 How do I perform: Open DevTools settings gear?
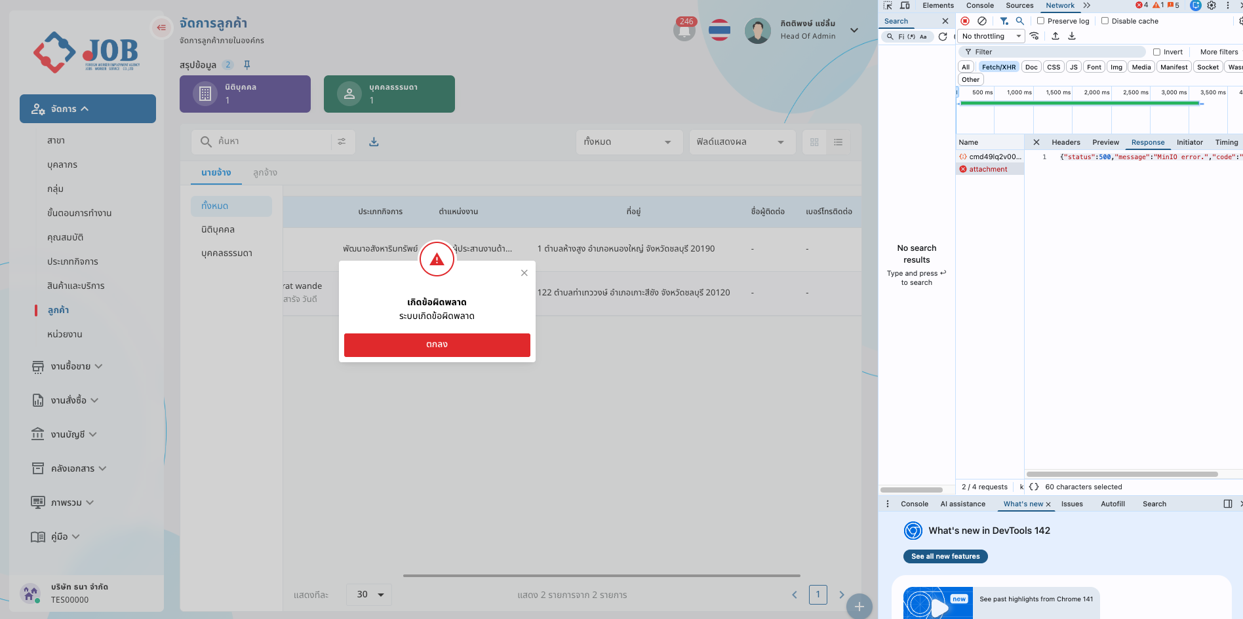[x=1212, y=5]
